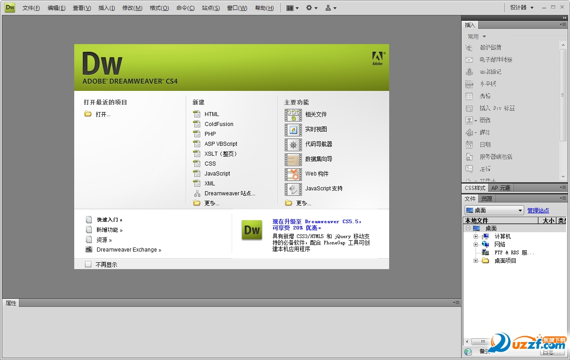Screen dimensions: 570x360
Task: Open the 帮助(H) menu
Action: tap(265, 8)
